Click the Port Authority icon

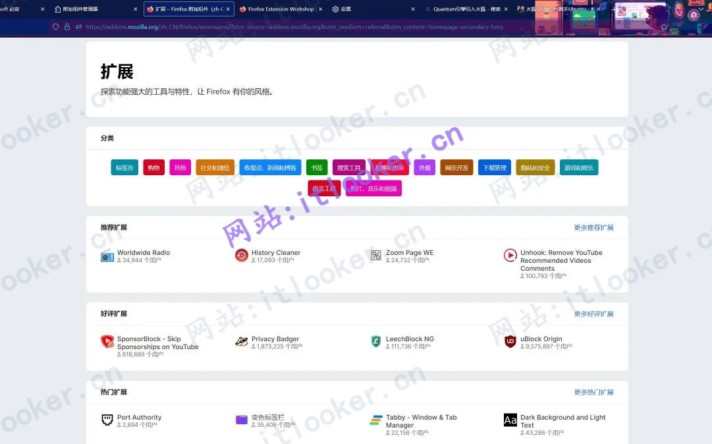(107, 420)
